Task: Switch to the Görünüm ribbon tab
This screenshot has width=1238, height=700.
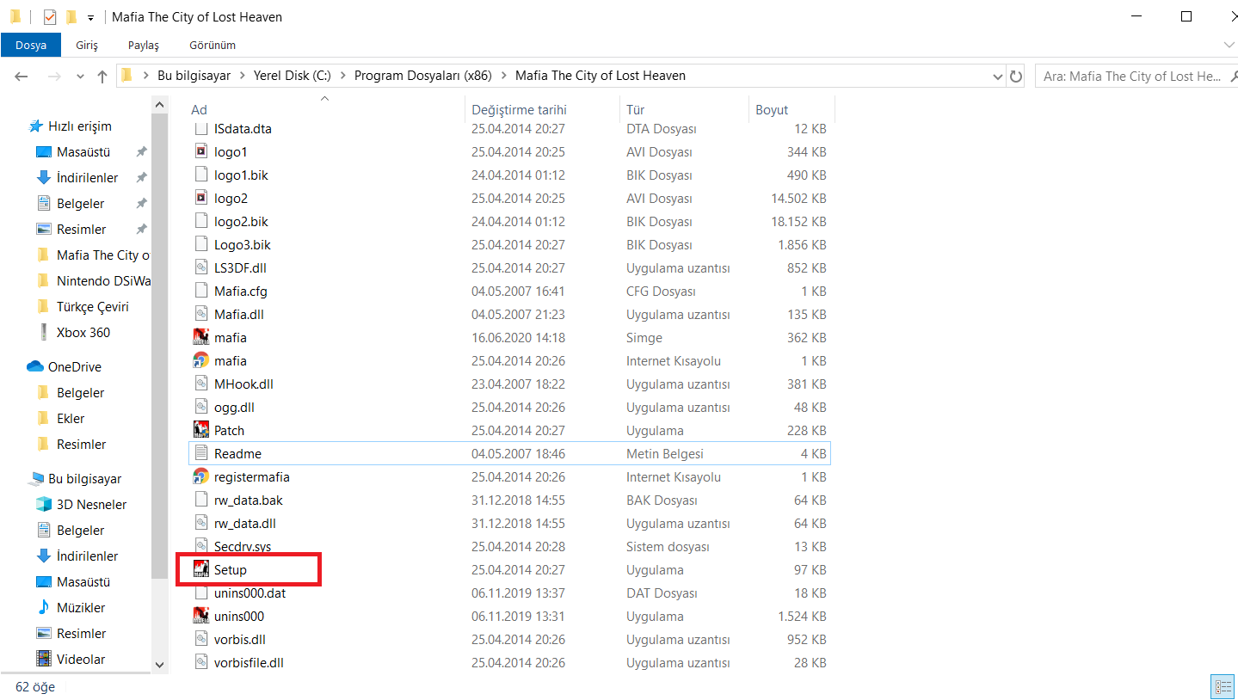Action: (212, 45)
